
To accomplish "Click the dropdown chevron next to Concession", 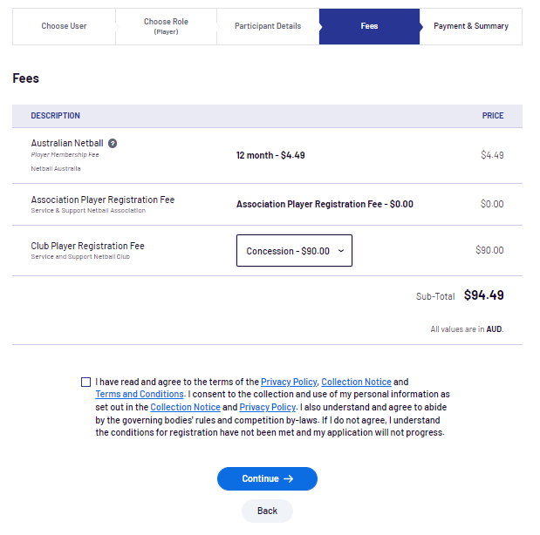I will click(x=341, y=251).
